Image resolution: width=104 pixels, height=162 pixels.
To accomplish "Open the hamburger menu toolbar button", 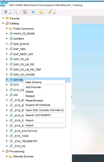I will [x=7, y=12].
